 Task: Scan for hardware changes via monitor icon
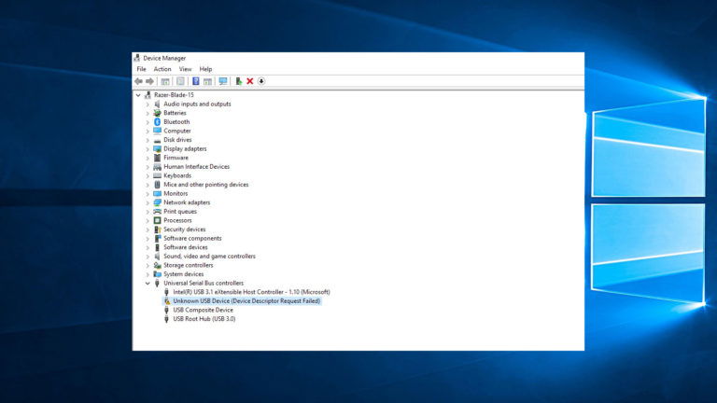pos(223,81)
